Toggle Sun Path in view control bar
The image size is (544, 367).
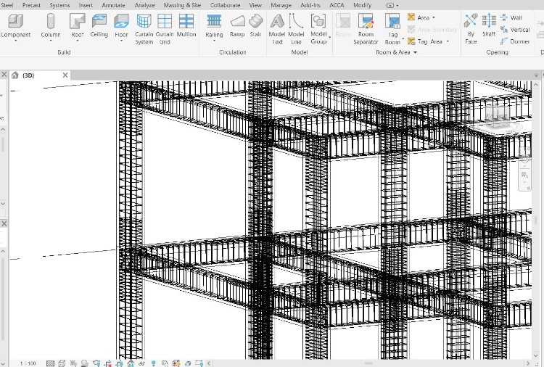tap(73, 363)
